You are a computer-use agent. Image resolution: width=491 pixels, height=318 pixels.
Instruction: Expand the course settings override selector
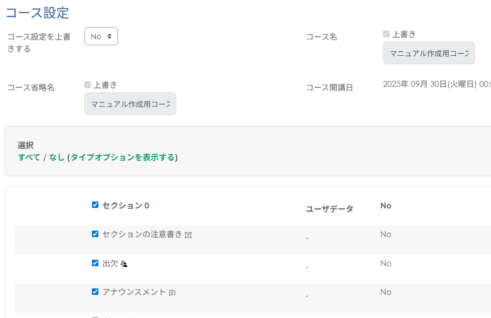pyautogui.click(x=101, y=36)
